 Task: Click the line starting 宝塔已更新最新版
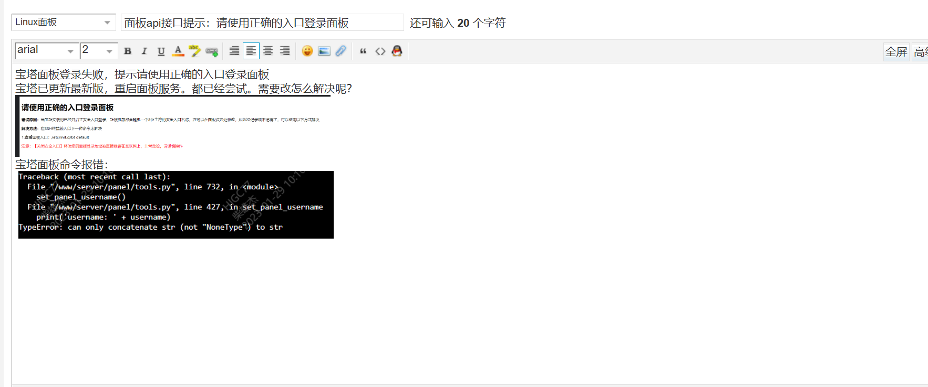click(183, 89)
